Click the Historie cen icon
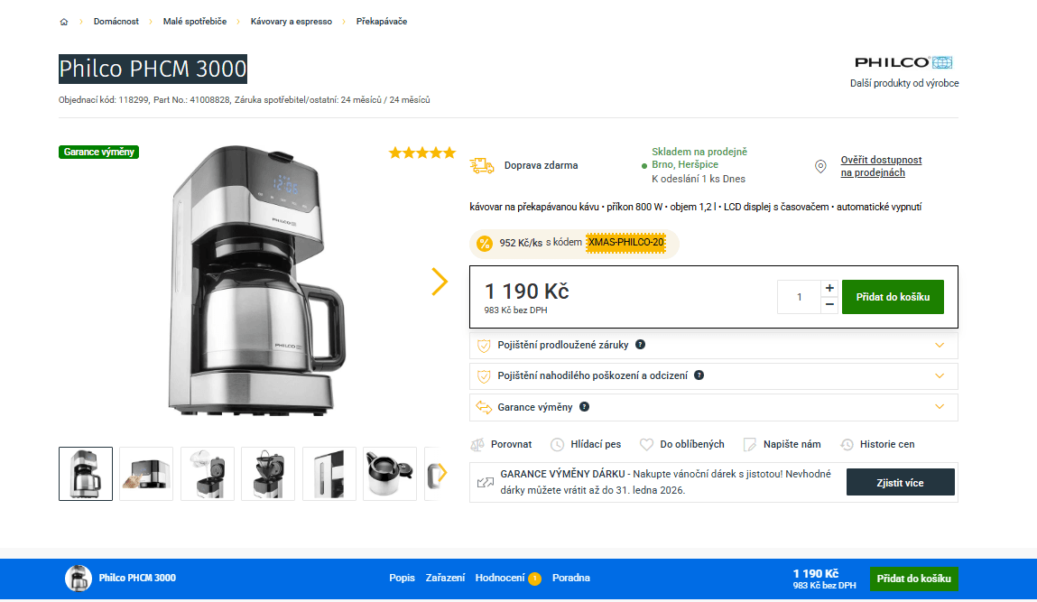The height and width of the screenshot is (602, 1037). [x=847, y=444]
